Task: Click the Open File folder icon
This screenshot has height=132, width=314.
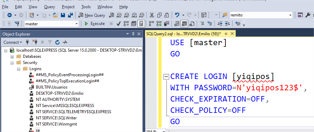Action: pos(55,15)
